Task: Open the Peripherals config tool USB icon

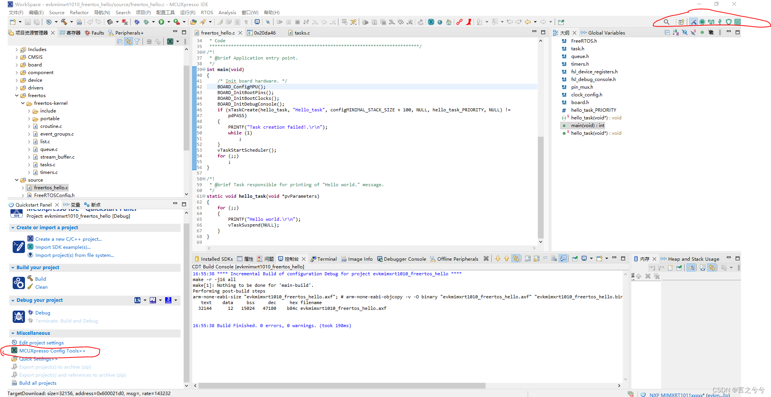Action: point(720,22)
